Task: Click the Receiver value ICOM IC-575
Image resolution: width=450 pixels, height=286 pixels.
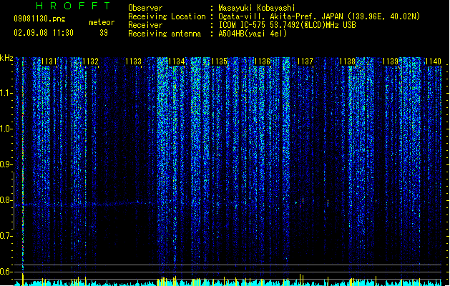Action: (x=243, y=25)
